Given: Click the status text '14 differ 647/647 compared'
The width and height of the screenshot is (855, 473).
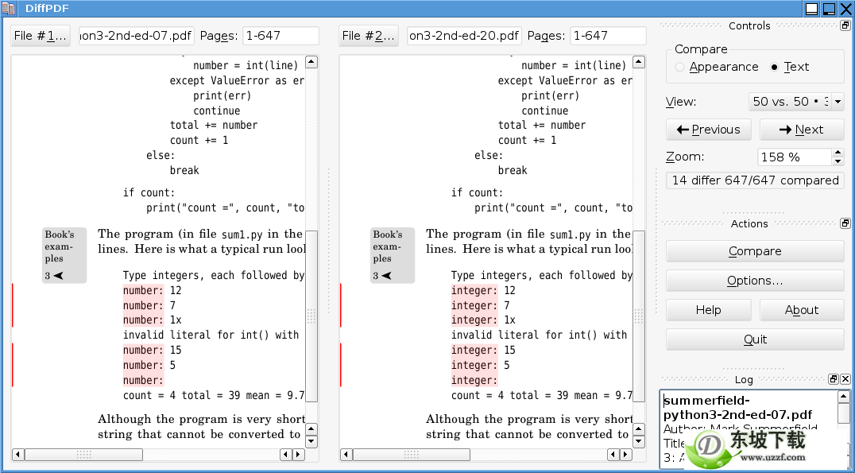Looking at the screenshot, I should pos(755,180).
